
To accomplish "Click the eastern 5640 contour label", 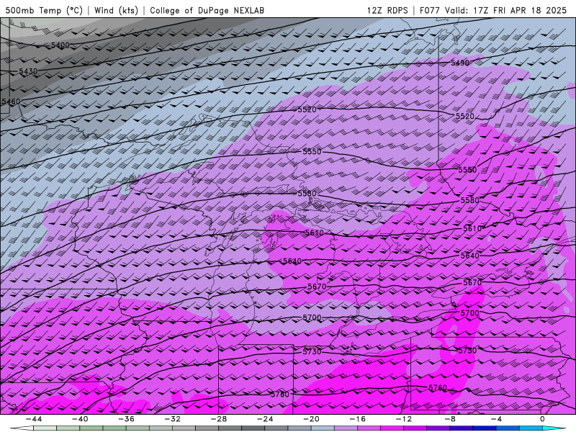I will coord(470,256).
